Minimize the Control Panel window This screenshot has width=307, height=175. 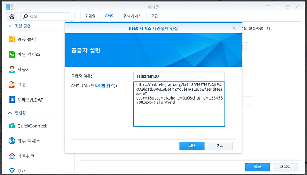click(x=278, y=7)
